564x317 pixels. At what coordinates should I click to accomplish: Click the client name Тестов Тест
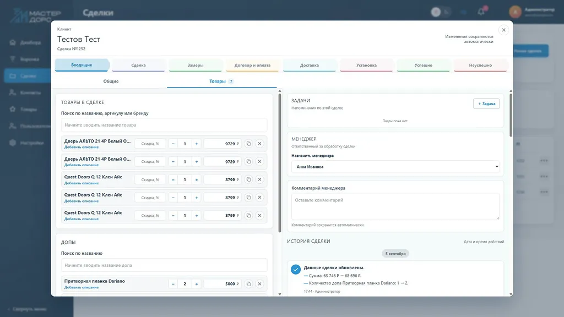point(79,39)
